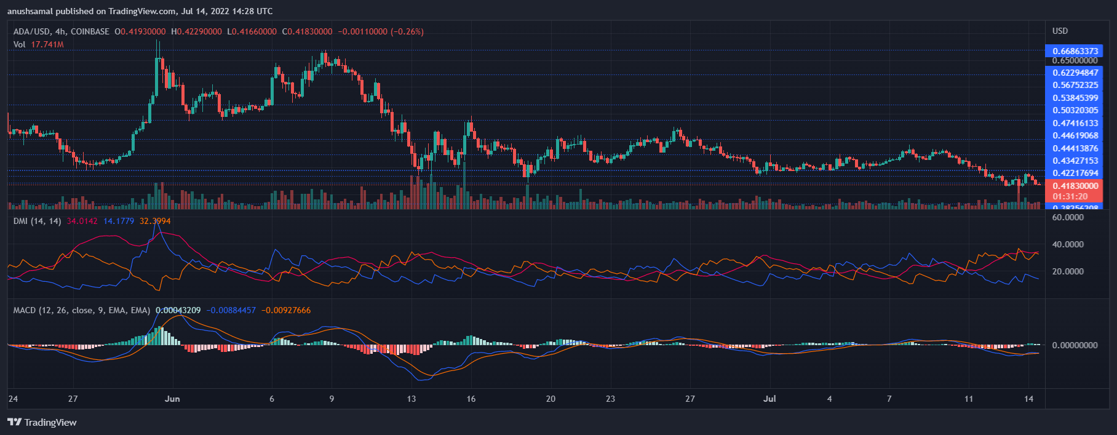Click the MACD (12, 26, close, 9, EMA, EMA) title
Image resolution: width=1117 pixels, height=435 pixels.
pos(82,310)
